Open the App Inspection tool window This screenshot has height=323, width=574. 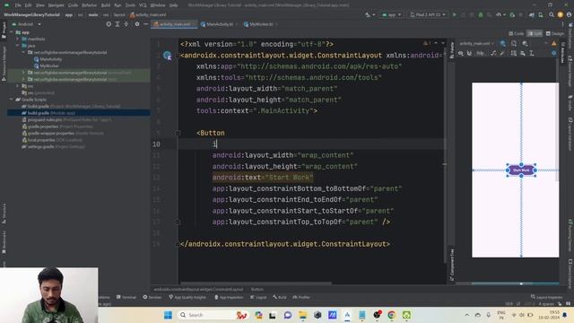coord(229,297)
